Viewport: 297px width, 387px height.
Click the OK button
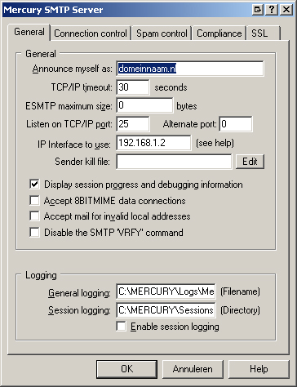(x=126, y=369)
